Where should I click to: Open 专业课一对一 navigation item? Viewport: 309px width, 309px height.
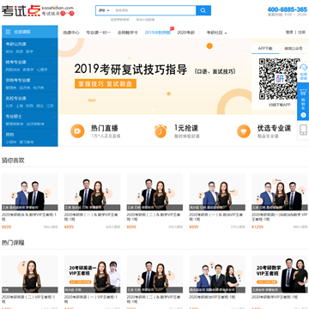(x=99, y=33)
